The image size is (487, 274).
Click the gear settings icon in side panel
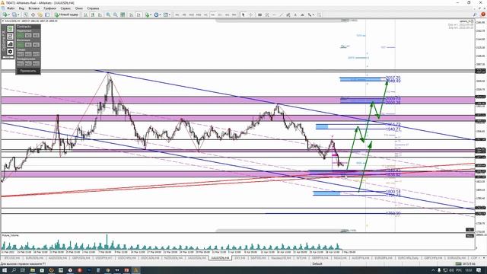tap(10, 52)
